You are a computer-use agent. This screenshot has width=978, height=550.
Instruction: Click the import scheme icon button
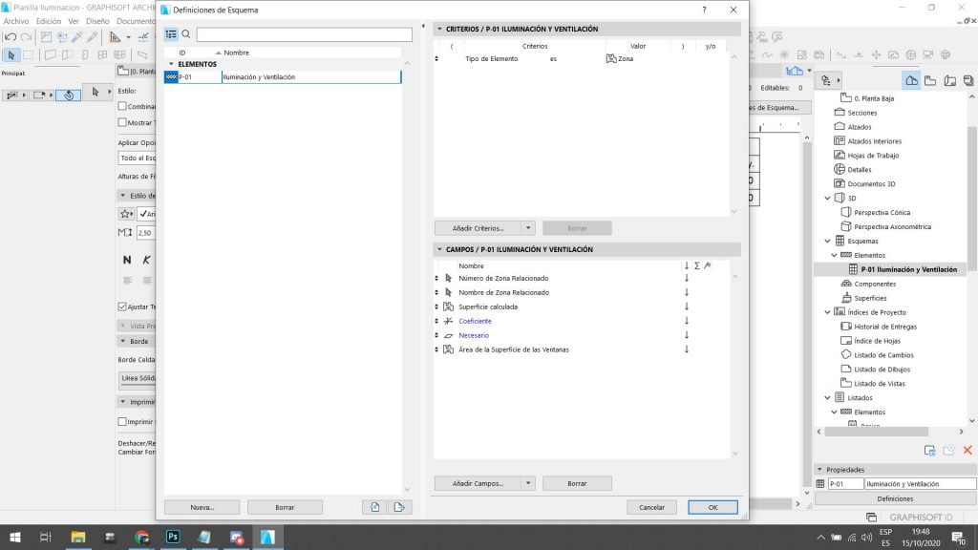(x=374, y=507)
